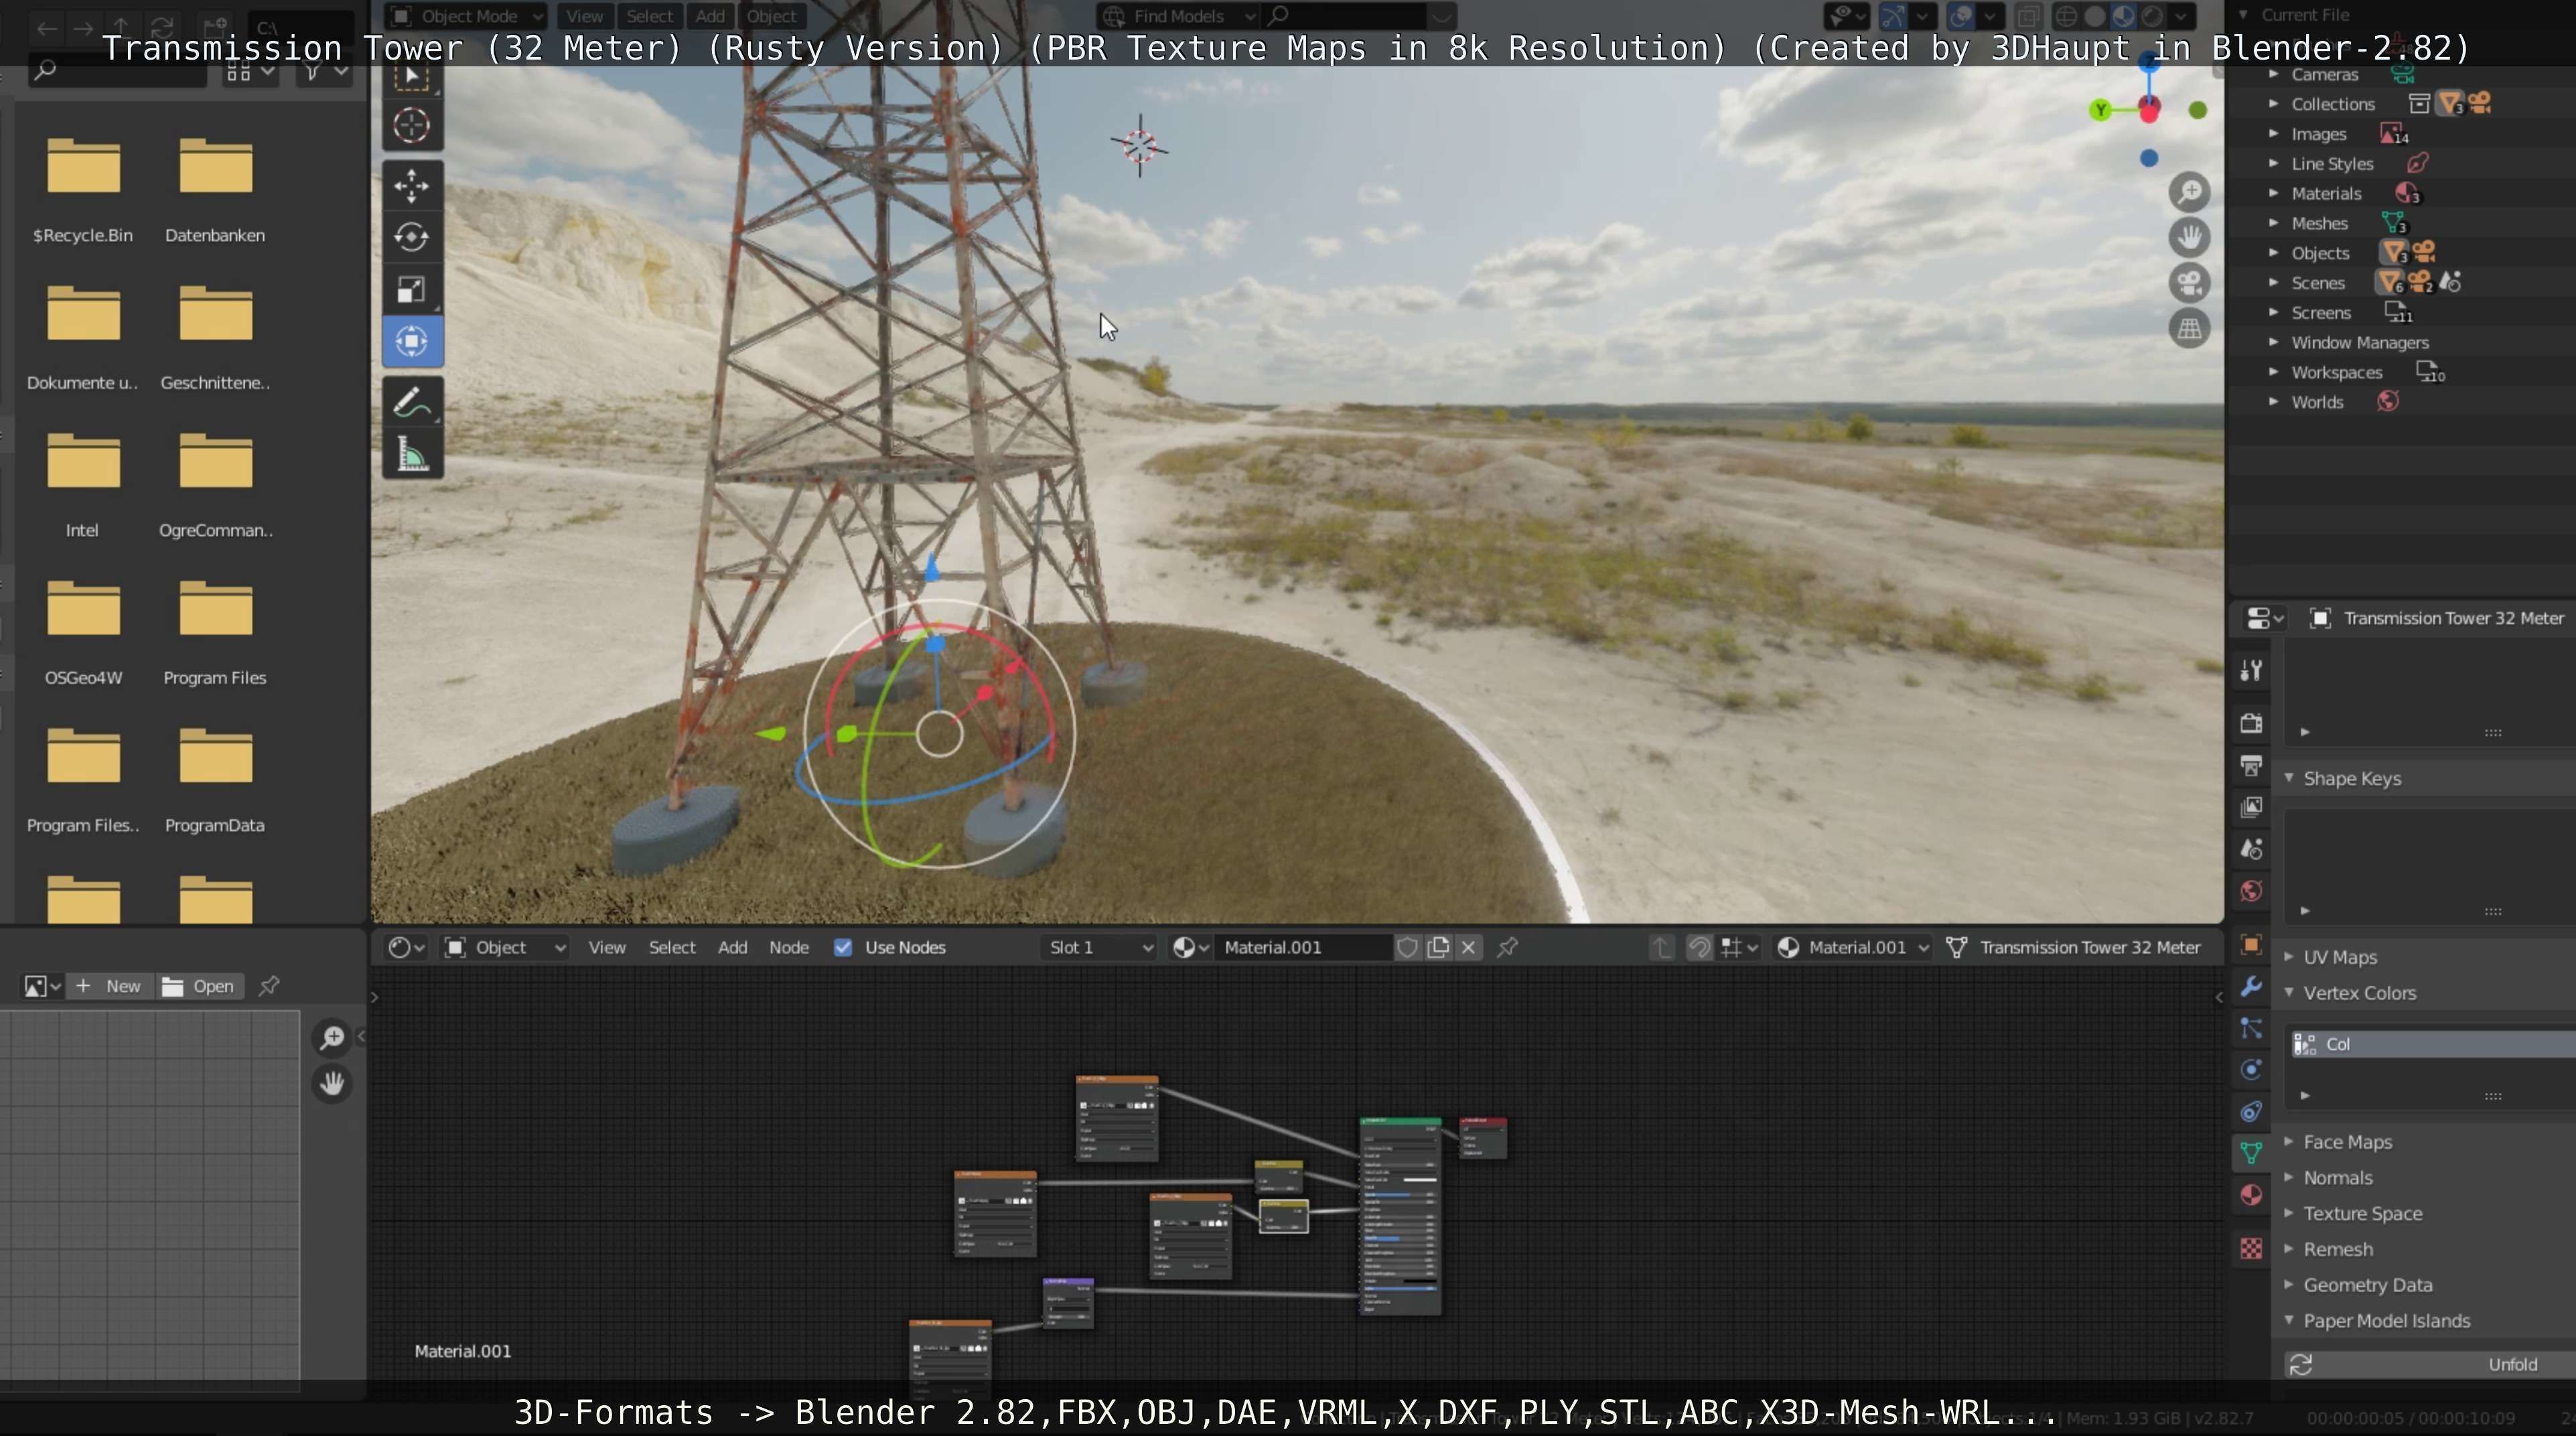This screenshot has height=1436, width=2576.
Task: Click image editor pan hand icon
Action: pos(332,1083)
